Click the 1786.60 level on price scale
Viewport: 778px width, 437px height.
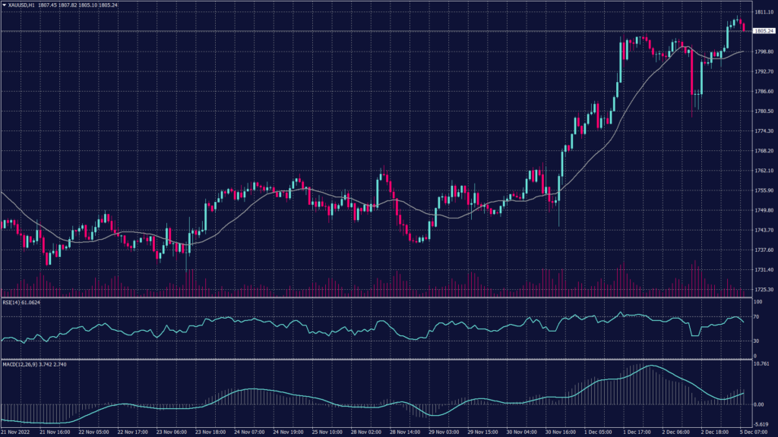[x=762, y=92]
